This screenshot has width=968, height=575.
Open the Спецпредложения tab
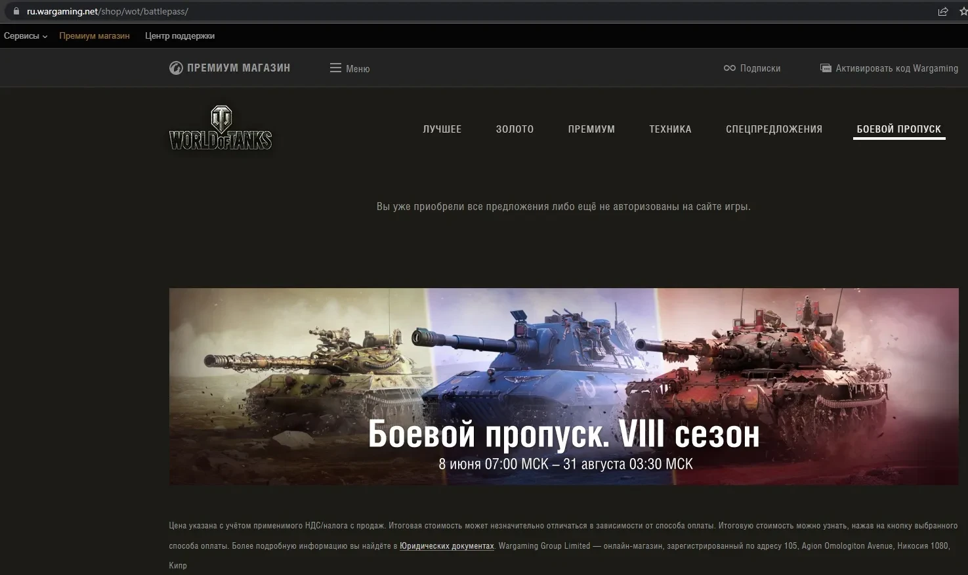click(x=774, y=129)
